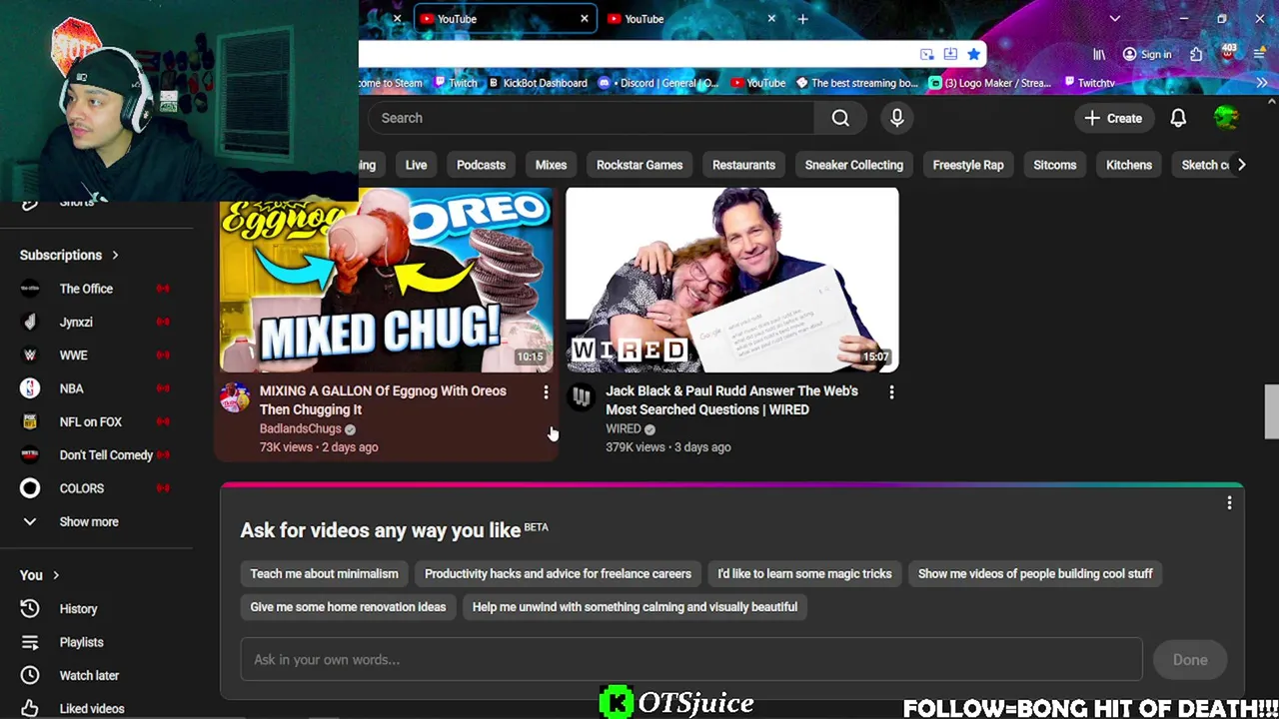Click the WIRED channel avatar
1279x719 pixels.
click(581, 397)
